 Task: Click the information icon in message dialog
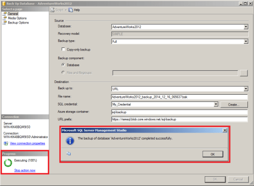[70, 141]
